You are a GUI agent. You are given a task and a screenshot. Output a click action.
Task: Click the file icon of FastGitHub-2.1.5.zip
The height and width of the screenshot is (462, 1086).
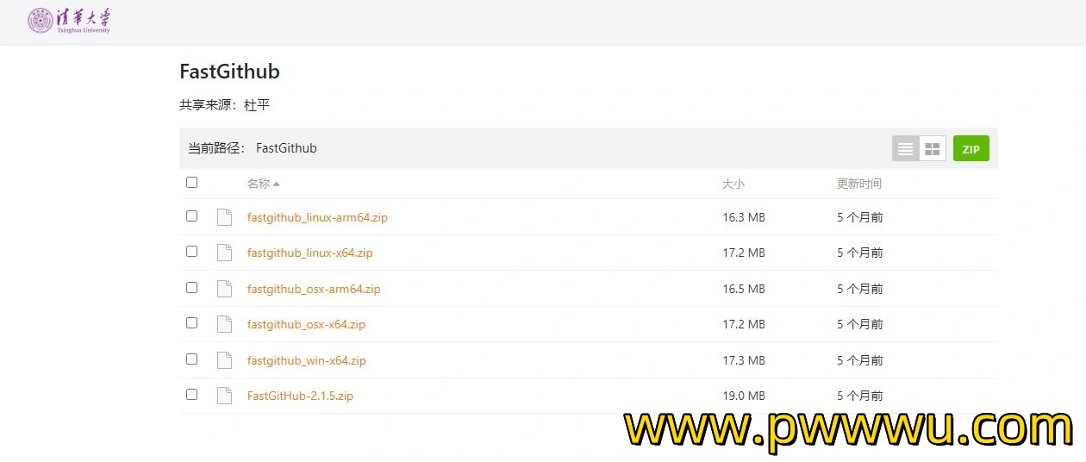(x=224, y=396)
